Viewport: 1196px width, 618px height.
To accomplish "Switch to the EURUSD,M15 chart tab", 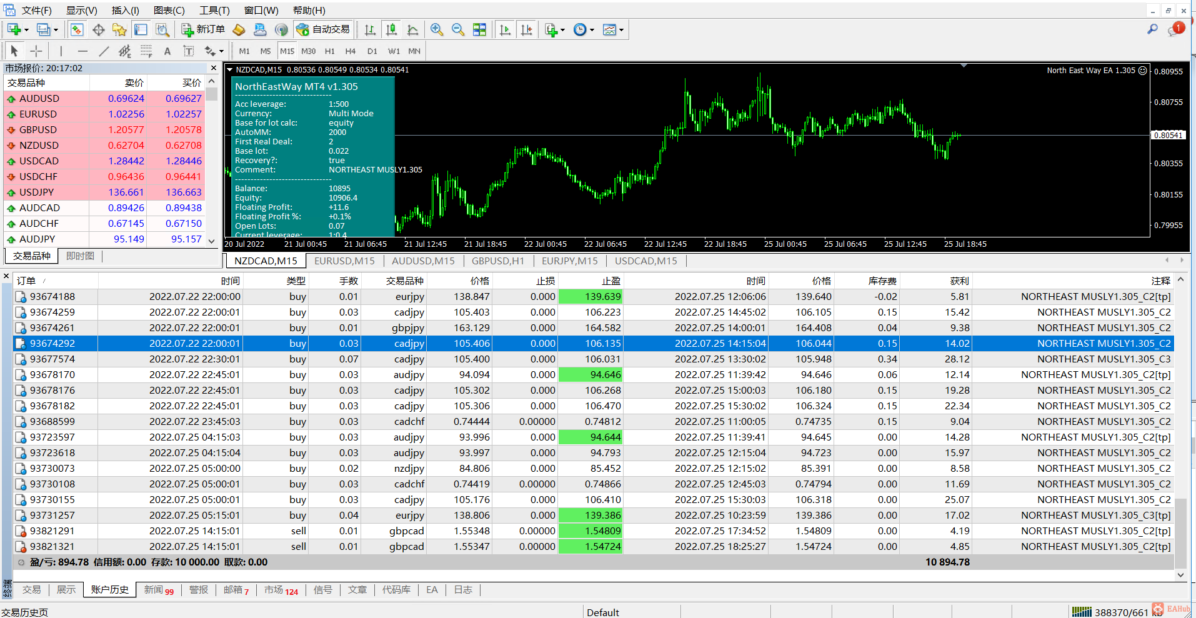I will [x=344, y=261].
